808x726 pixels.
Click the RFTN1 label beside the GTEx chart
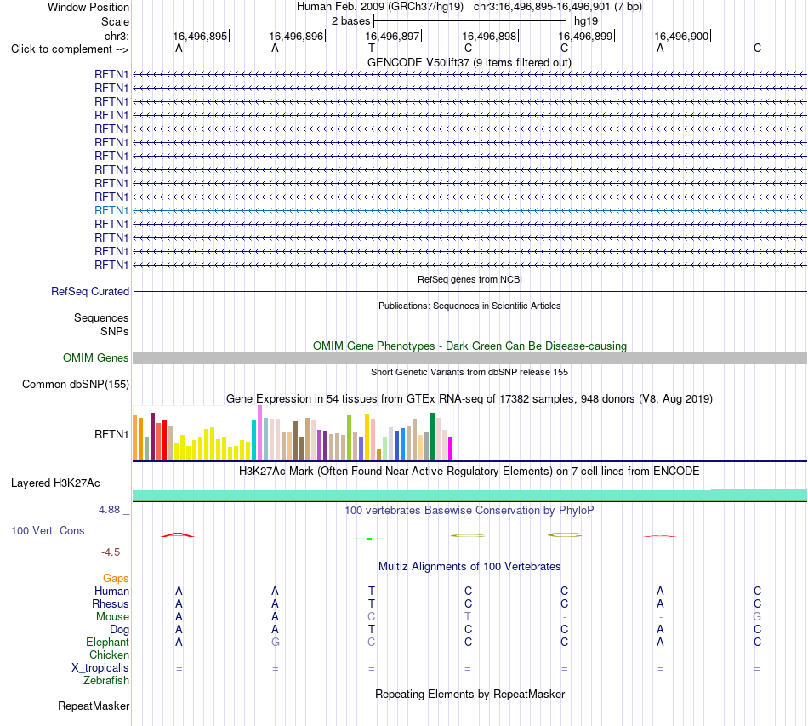coord(111,434)
